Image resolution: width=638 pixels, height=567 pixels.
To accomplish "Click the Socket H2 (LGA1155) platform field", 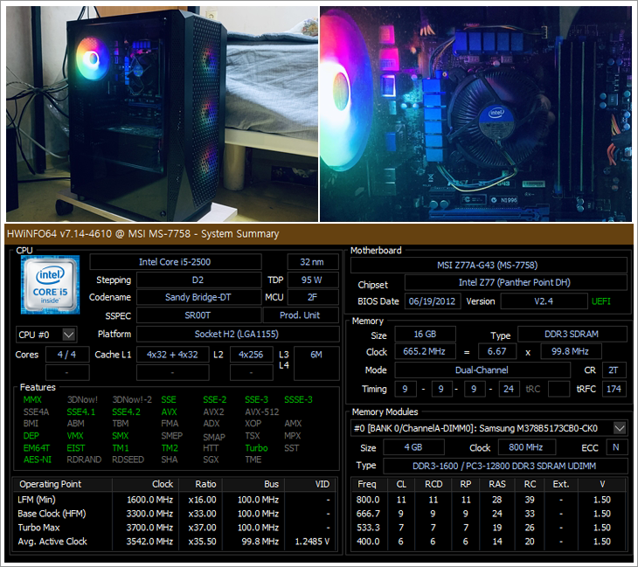I will pos(237,334).
